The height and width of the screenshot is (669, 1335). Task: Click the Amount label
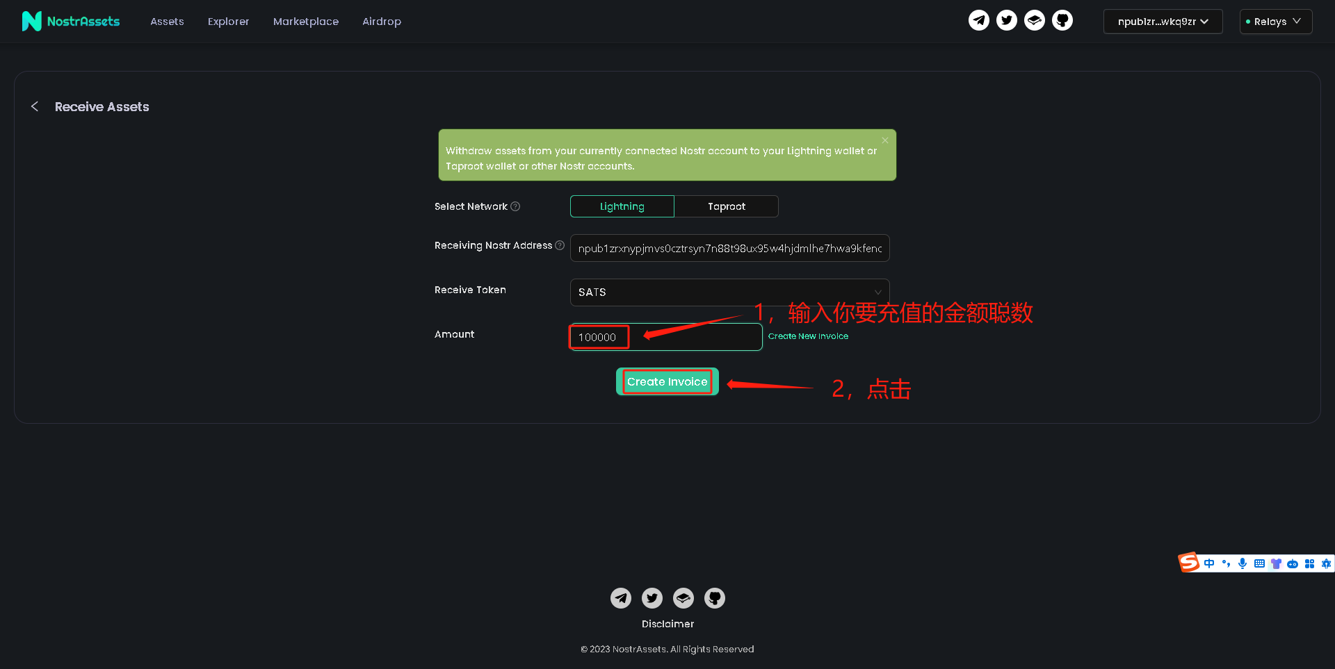454,334
